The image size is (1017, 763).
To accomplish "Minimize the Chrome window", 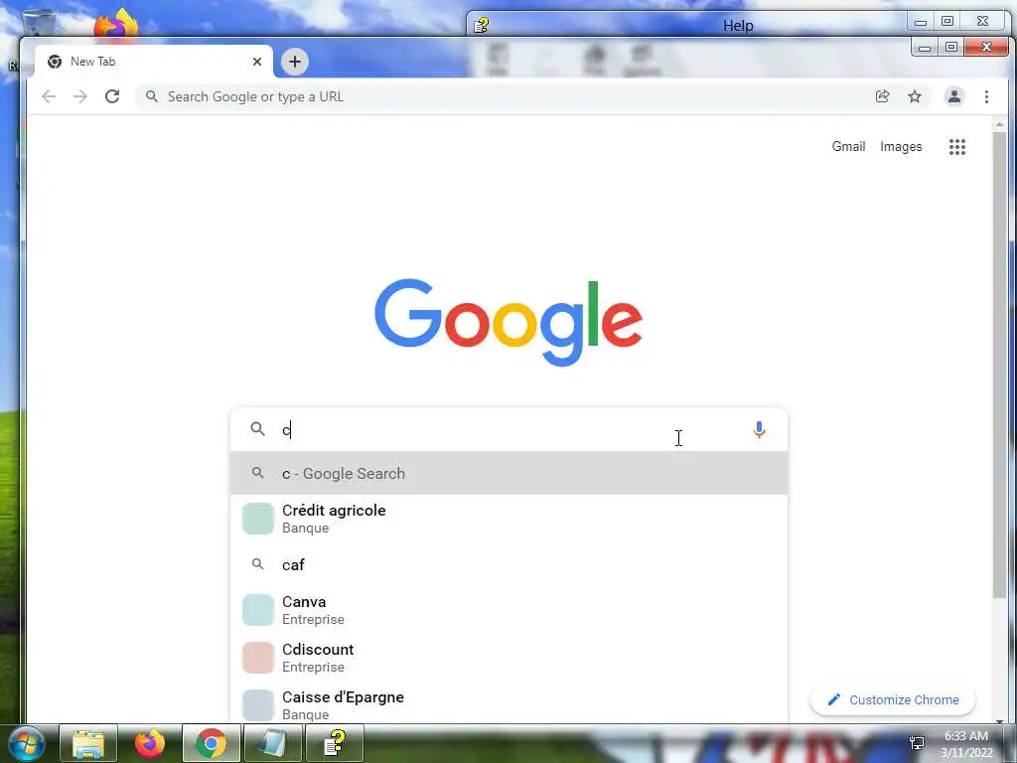I will 925,47.
